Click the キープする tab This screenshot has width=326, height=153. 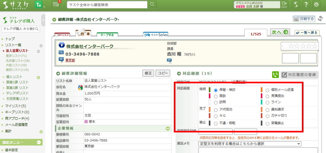click(107, 35)
